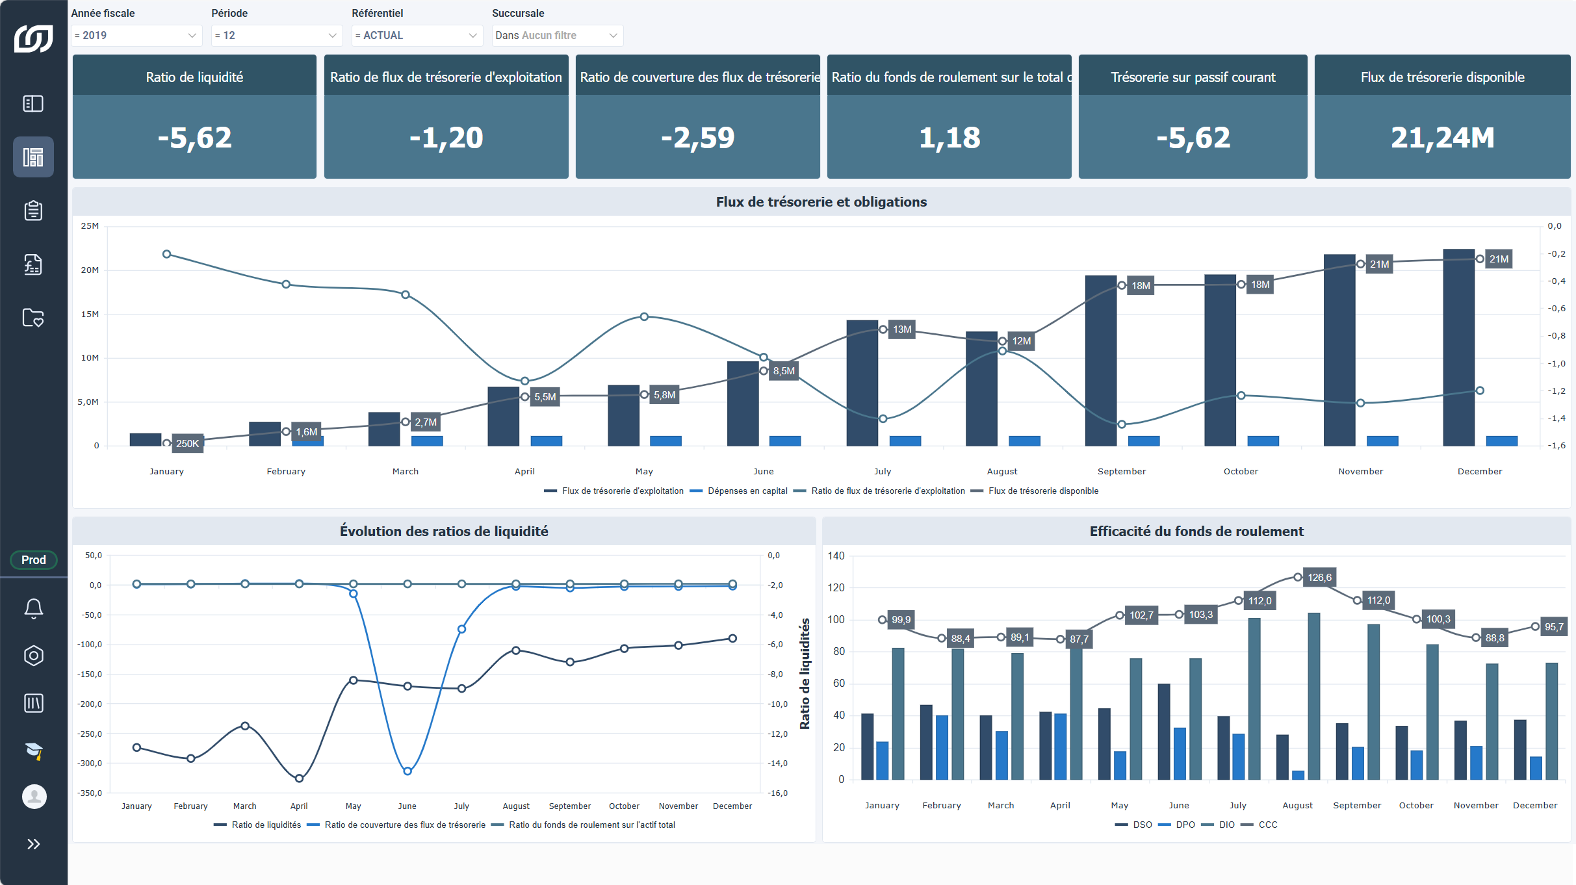Click the June coverage ratio lowest point

point(407,771)
